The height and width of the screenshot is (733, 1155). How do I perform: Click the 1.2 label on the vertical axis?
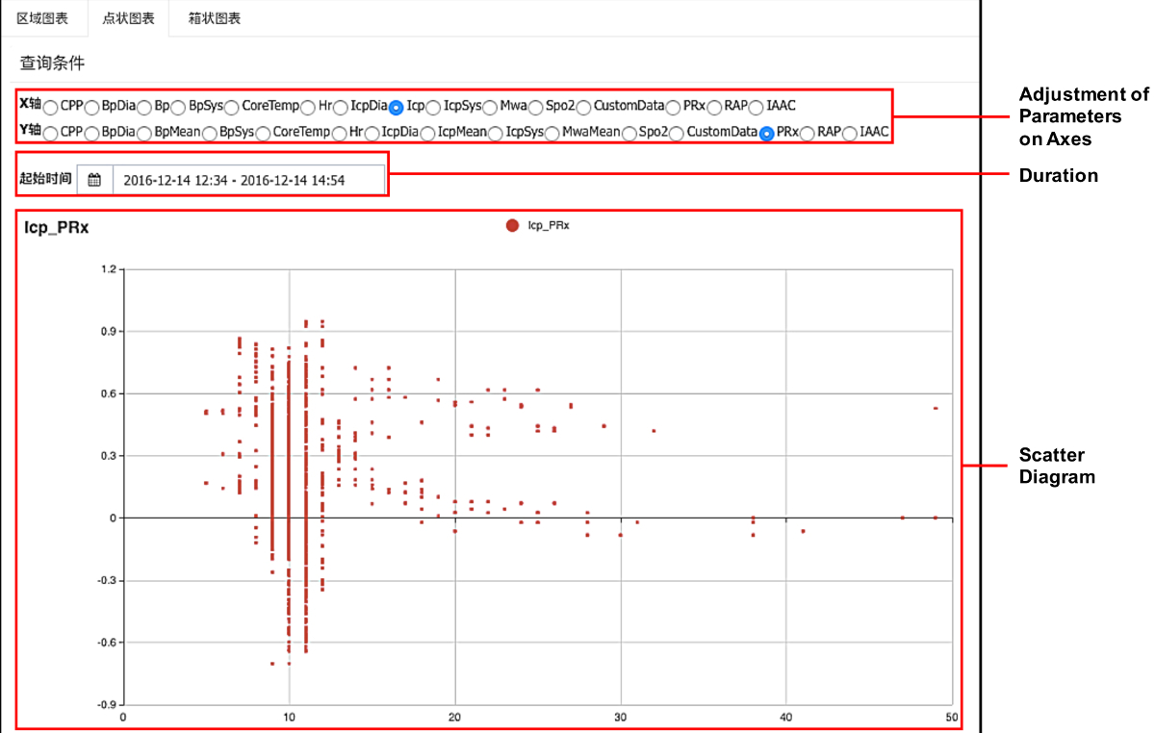(107, 269)
